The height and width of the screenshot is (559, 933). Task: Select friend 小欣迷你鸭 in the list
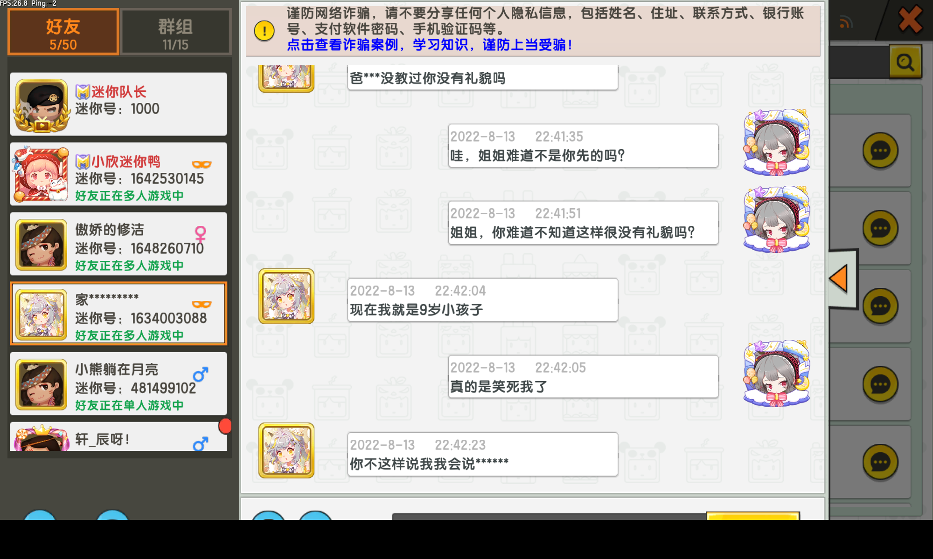(118, 174)
